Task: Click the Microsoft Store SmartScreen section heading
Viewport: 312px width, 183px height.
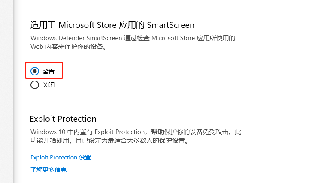Action: (112, 25)
